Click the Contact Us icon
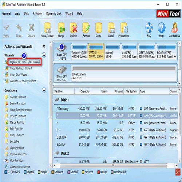The width and height of the screenshot is (182, 182). tap(174, 28)
